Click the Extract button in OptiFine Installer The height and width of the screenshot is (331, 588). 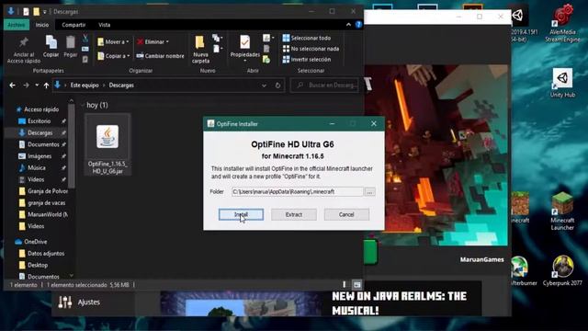[x=294, y=214]
